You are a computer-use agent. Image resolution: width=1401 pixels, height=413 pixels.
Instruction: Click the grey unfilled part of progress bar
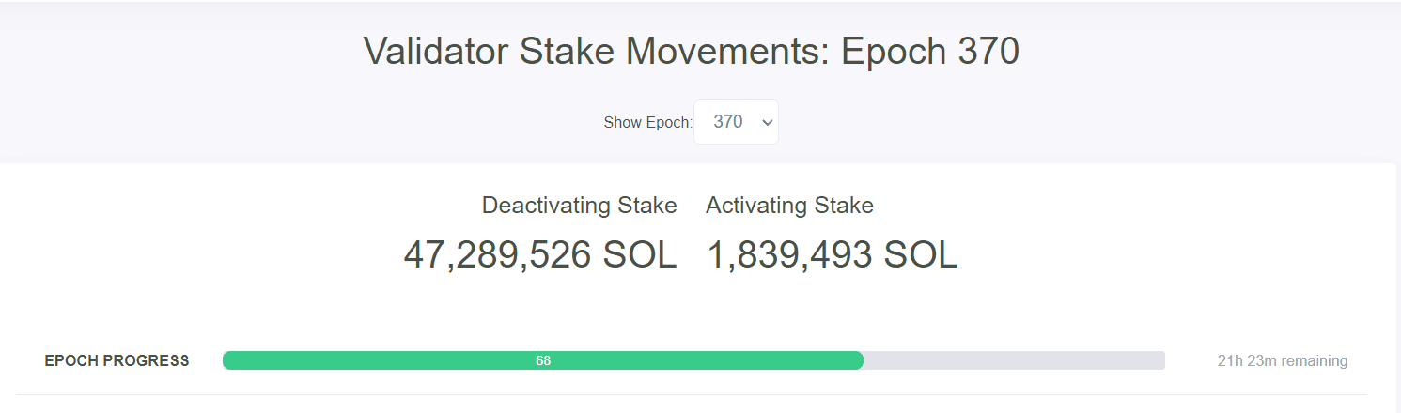[x=1015, y=360]
